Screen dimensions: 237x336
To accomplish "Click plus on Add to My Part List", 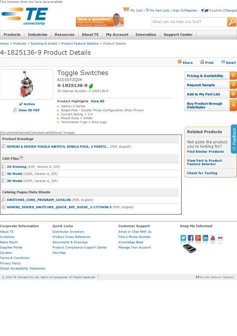I will (x=233, y=94).
